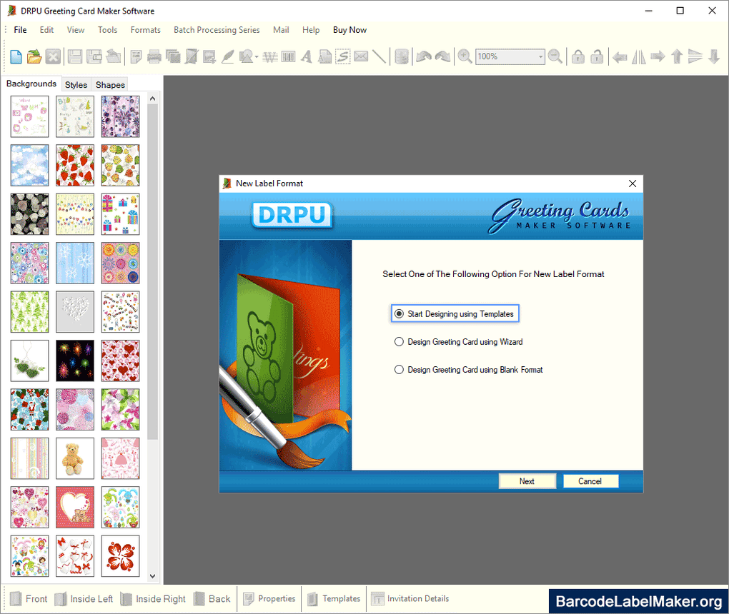This screenshot has height=614, width=729.
Task: Open the Help menu
Action: [311, 30]
